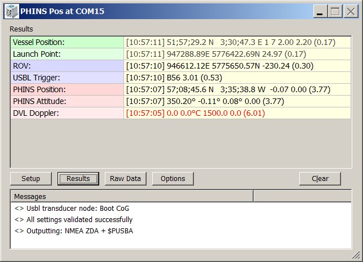Click the Messages column header

[x=131, y=196]
